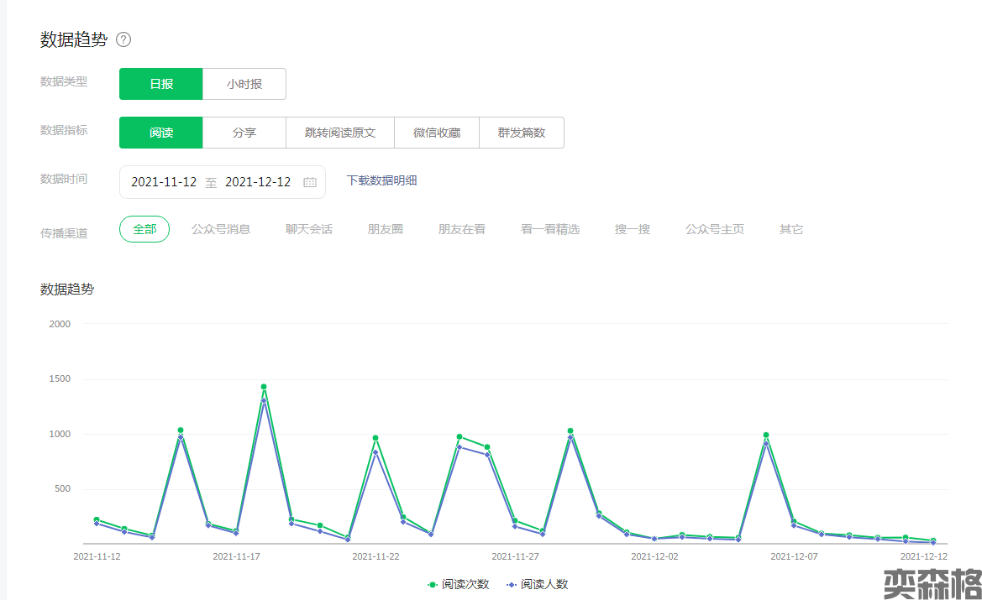Click start date 2021-11-12 field
This screenshot has height=600, width=982.
164,182
